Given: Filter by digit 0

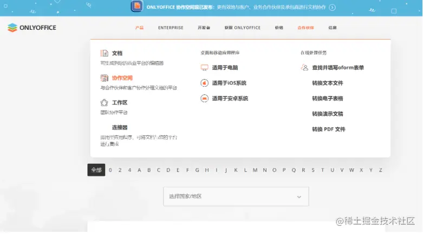Looking at the screenshot, I should point(110,170).
